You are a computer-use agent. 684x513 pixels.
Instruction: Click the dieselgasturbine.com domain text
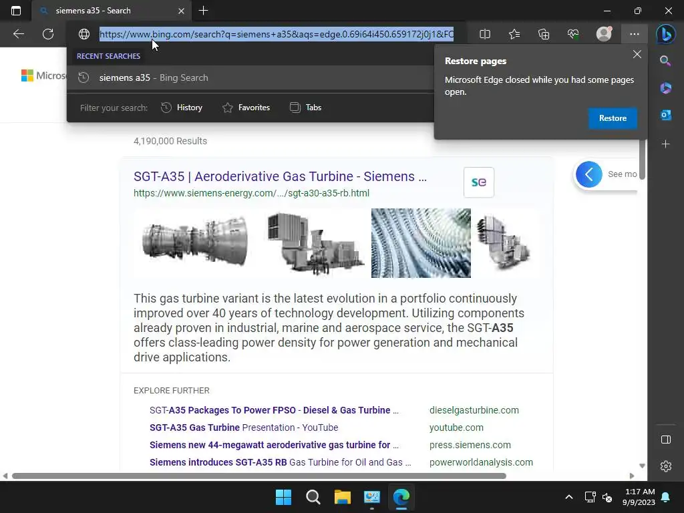coord(474,410)
